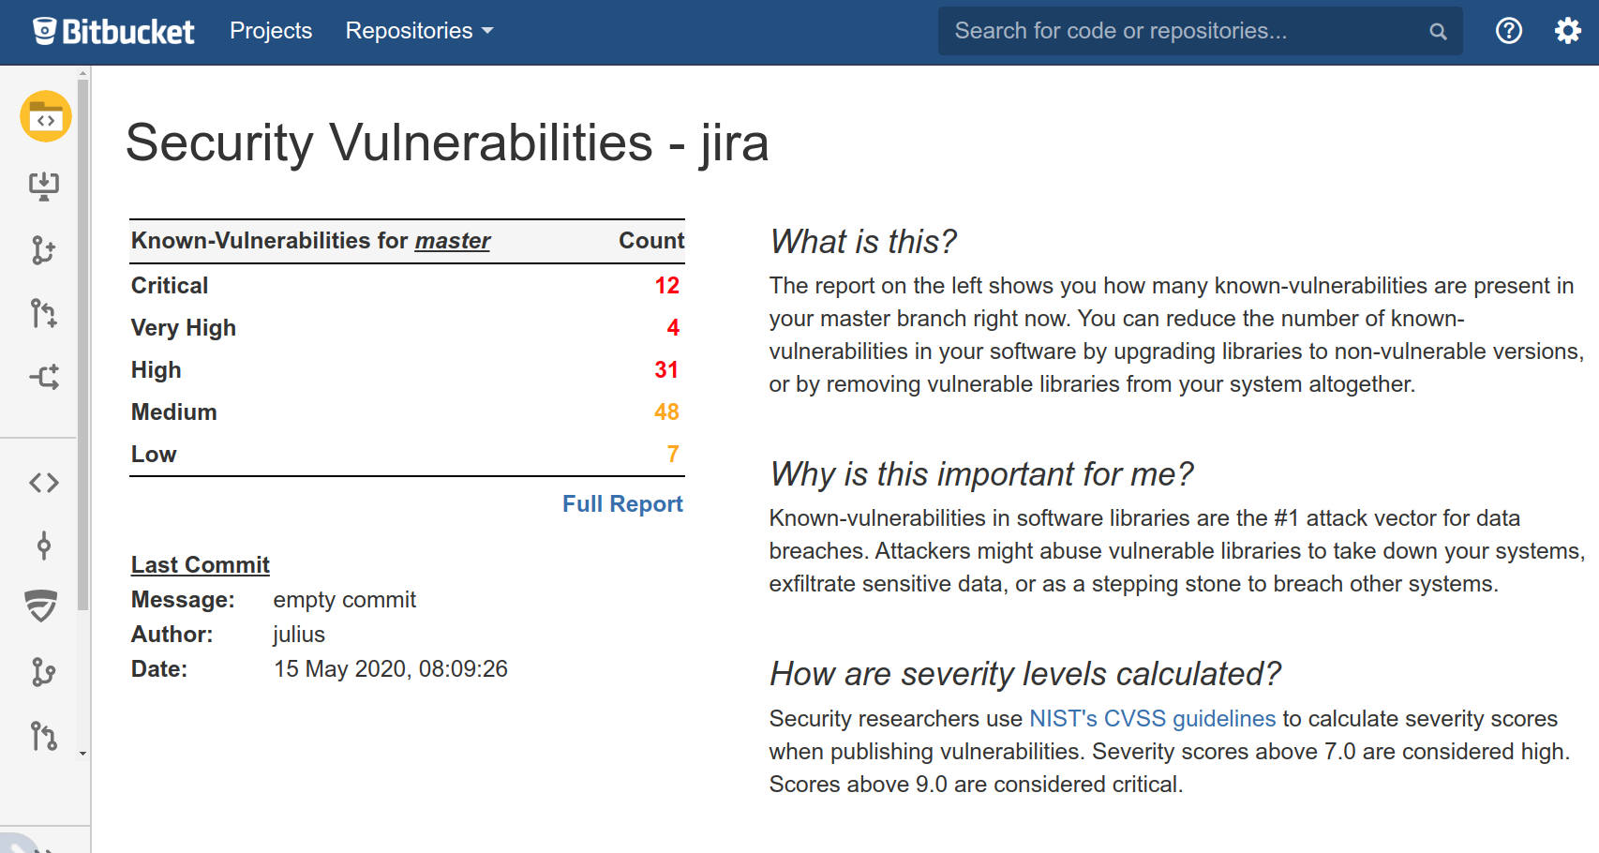
Task: Click the search for code or repositories field
Action: click(x=1181, y=31)
